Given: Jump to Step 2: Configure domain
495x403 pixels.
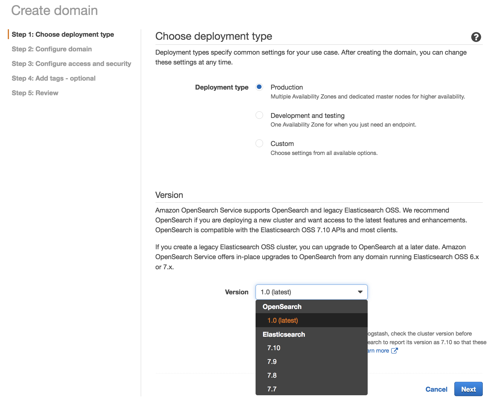Looking at the screenshot, I should coord(51,49).
